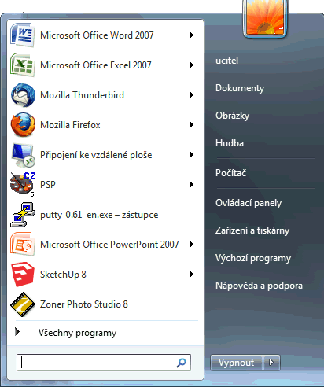Click the Vypnout shutdown button
This screenshot has height=387, width=324.
[237, 363]
